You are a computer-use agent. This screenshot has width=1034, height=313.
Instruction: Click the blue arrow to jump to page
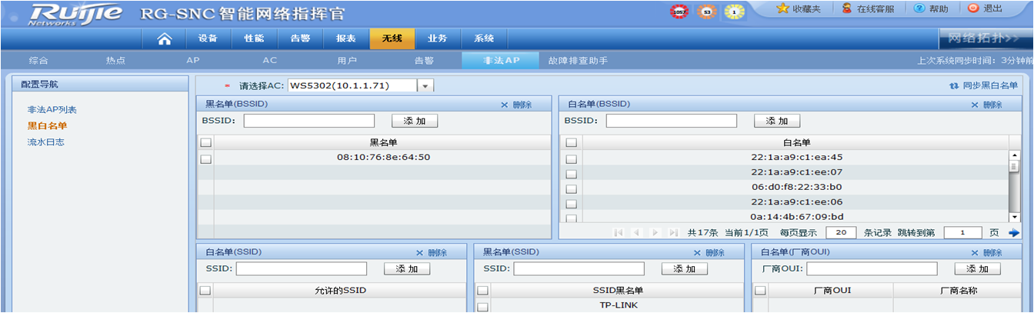(x=1014, y=232)
